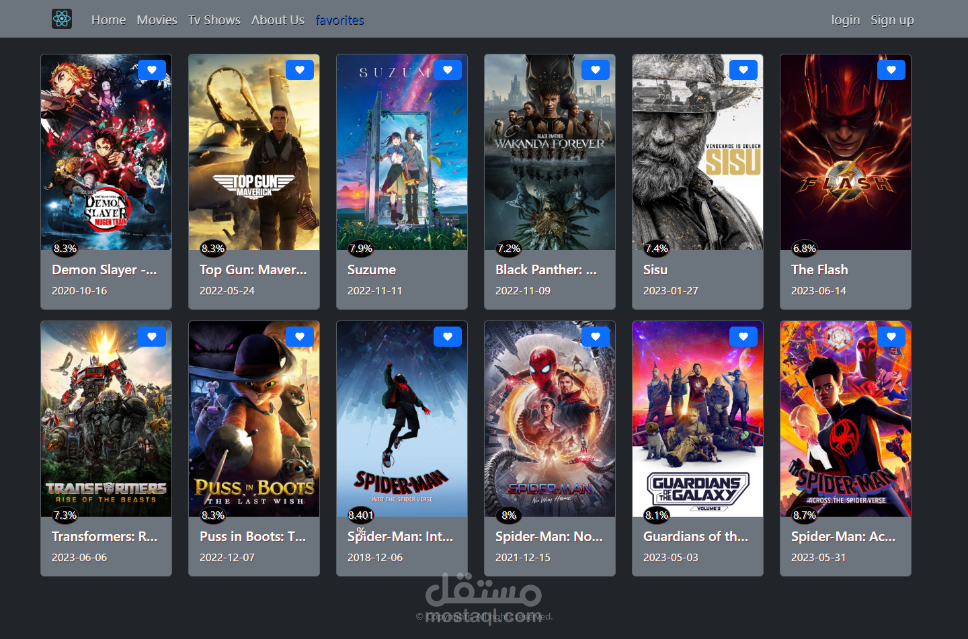Open the favorites page

[339, 19]
